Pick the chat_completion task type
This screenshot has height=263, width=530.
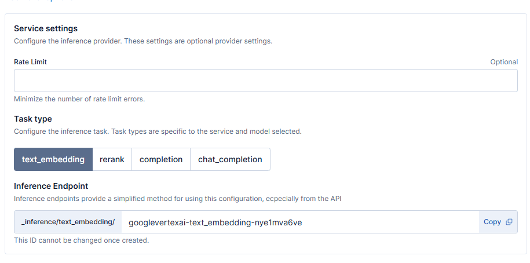click(230, 159)
